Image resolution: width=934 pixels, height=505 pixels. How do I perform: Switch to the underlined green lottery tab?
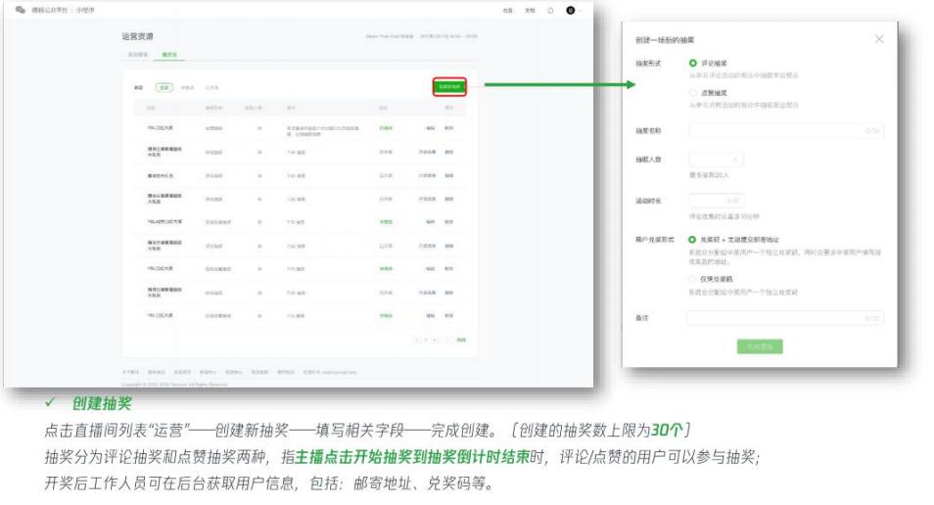click(170, 55)
